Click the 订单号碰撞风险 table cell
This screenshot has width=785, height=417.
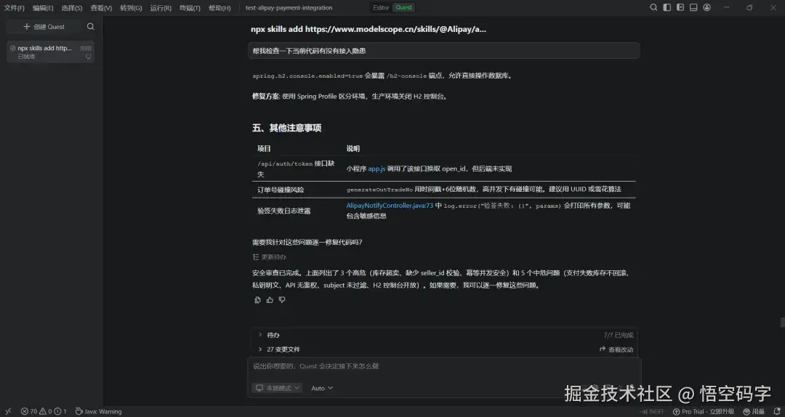click(281, 190)
